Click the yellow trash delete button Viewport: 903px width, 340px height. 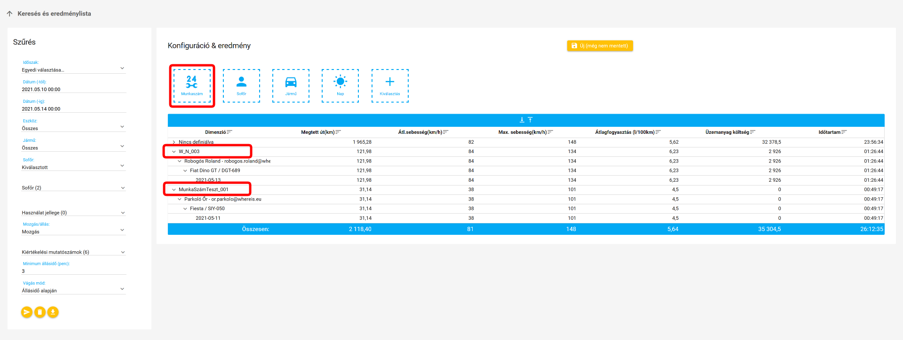(x=40, y=312)
